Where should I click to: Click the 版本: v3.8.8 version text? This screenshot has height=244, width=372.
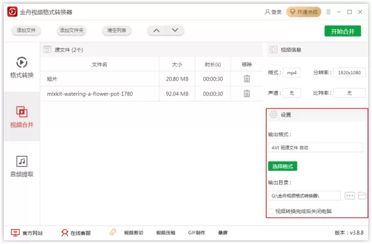pos(349,233)
